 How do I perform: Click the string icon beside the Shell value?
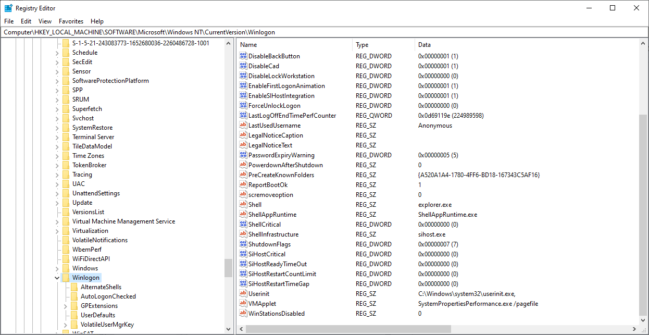tap(243, 205)
